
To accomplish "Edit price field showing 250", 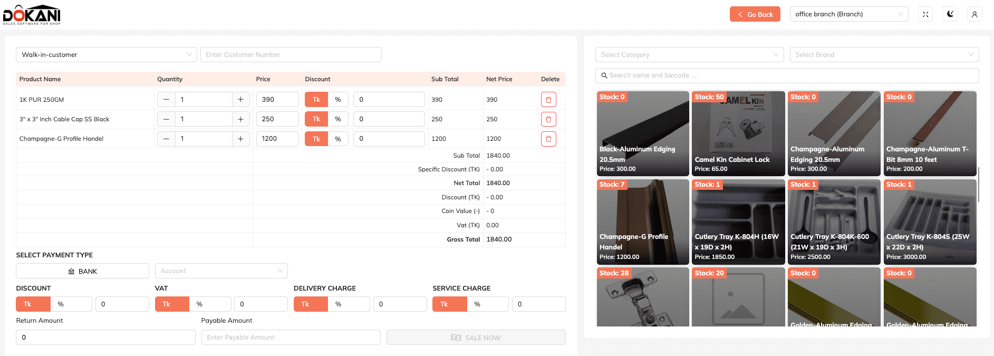I will pyautogui.click(x=277, y=119).
